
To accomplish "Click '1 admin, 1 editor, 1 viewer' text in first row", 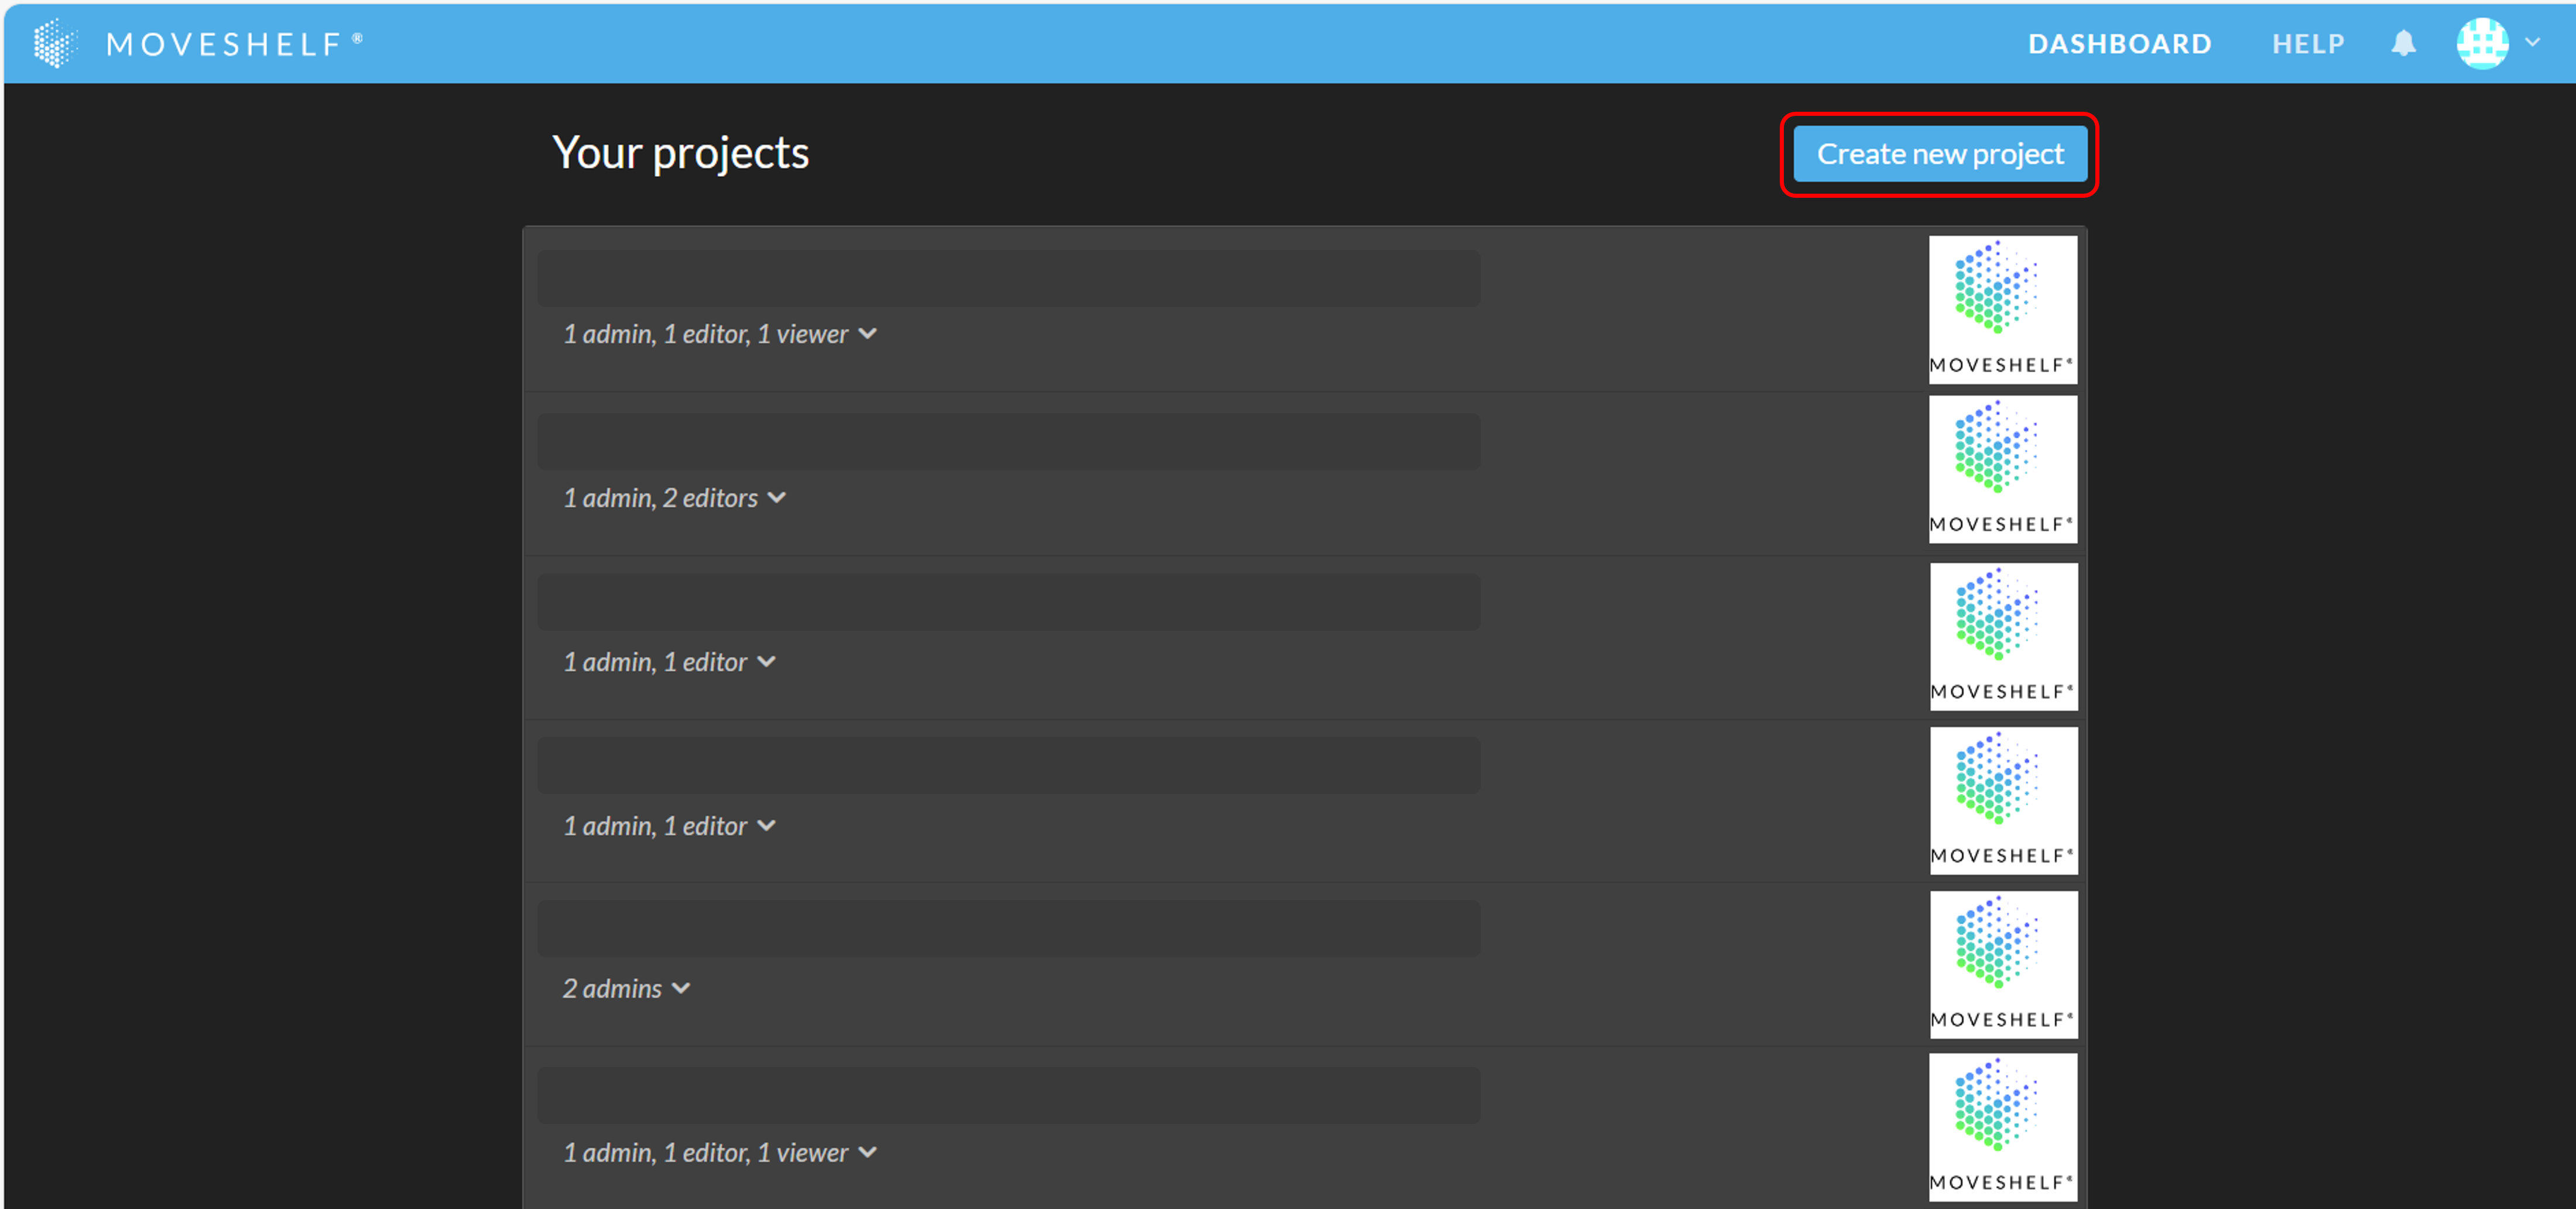I will click(x=705, y=334).
